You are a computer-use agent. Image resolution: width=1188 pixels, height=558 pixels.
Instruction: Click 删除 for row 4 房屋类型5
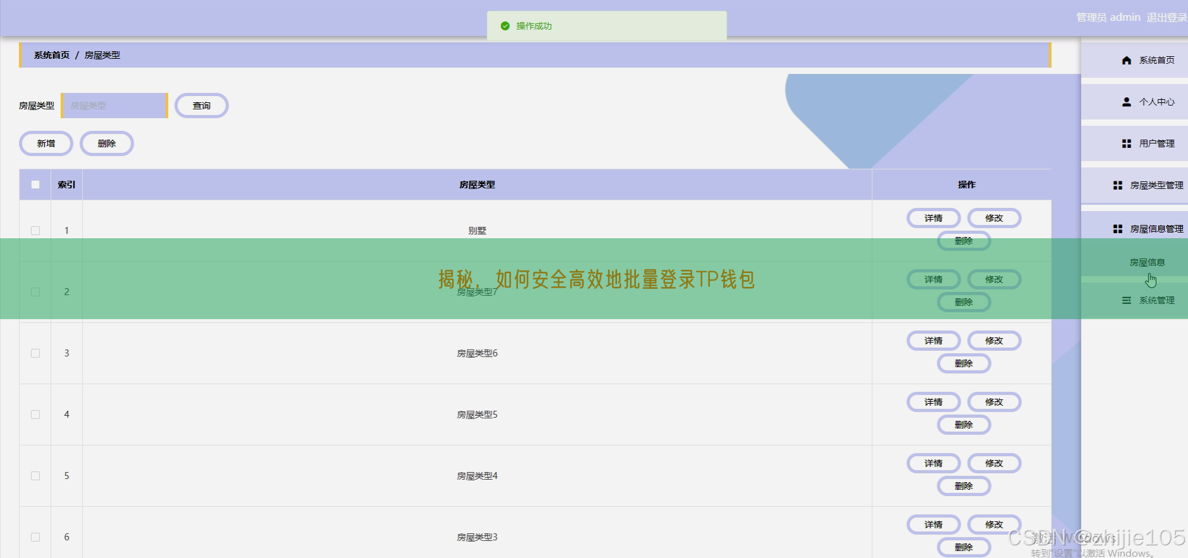[964, 425]
